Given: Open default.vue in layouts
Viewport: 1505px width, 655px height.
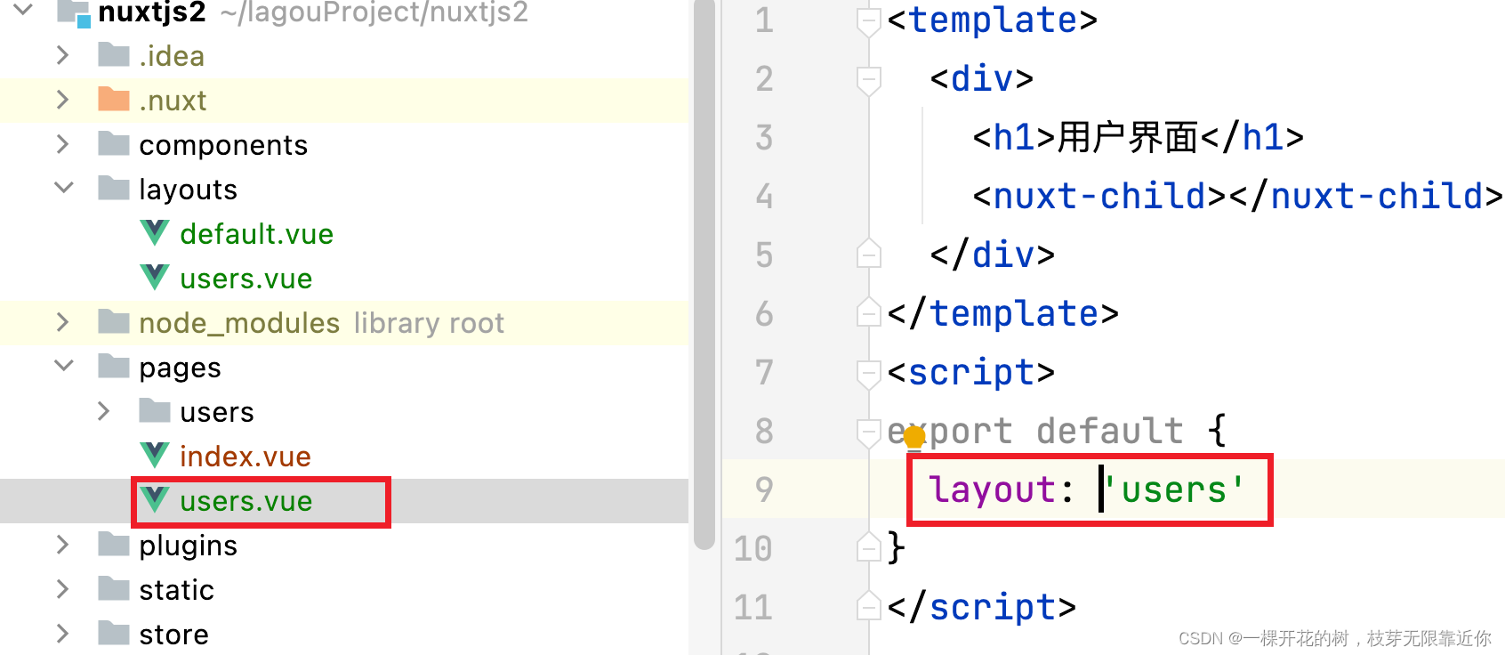Looking at the screenshot, I should [256, 234].
